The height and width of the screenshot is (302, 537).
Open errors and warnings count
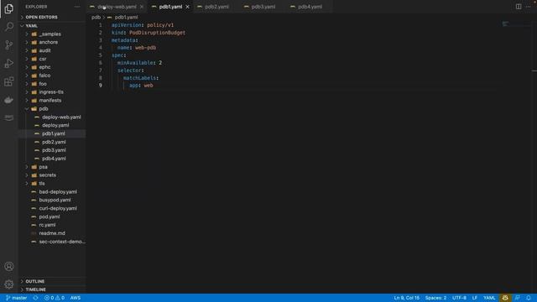(55, 298)
